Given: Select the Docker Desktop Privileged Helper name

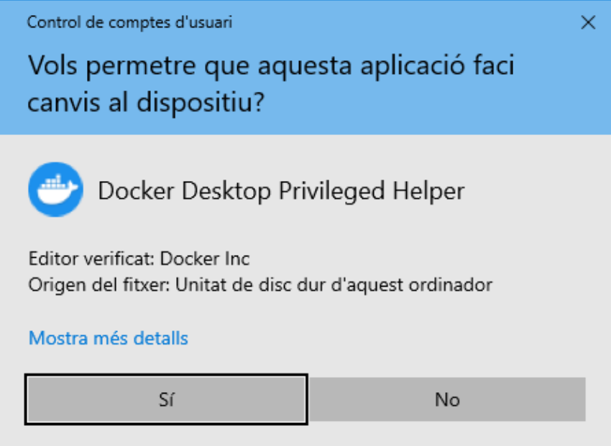Looking at the screenshot, I should coord(281,191).
